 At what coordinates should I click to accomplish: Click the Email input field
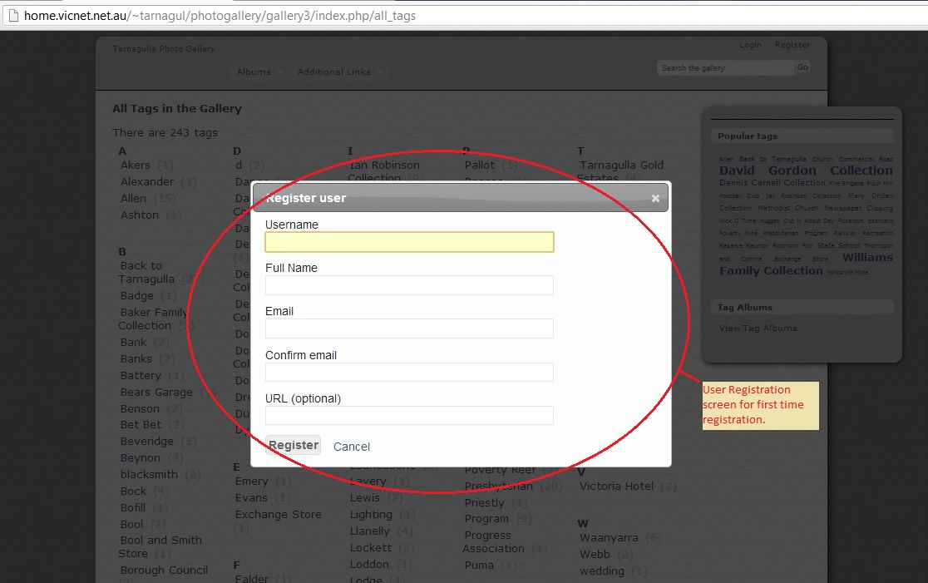tap(409, 329)
